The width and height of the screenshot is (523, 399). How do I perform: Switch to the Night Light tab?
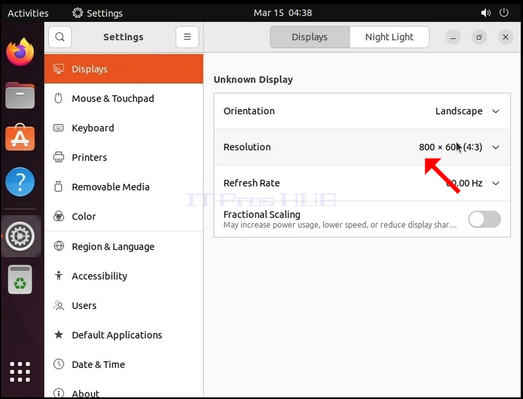click(x=389, y=37)
